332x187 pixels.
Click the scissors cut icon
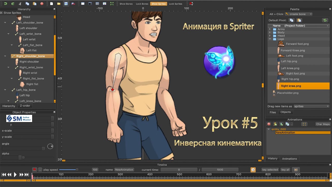click(x=20, y=4)
